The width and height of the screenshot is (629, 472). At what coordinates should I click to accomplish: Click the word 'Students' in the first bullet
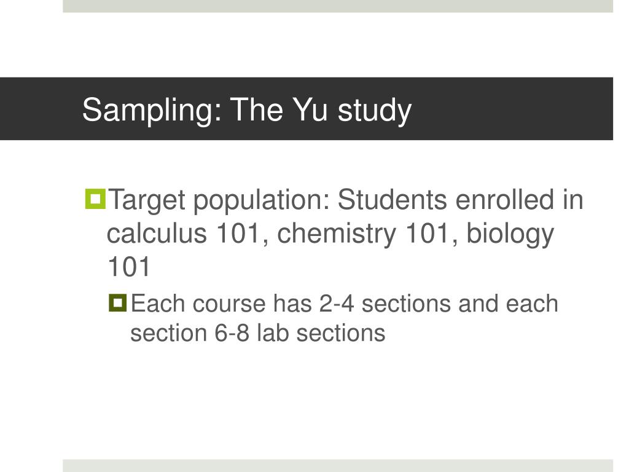coord(392,200)
